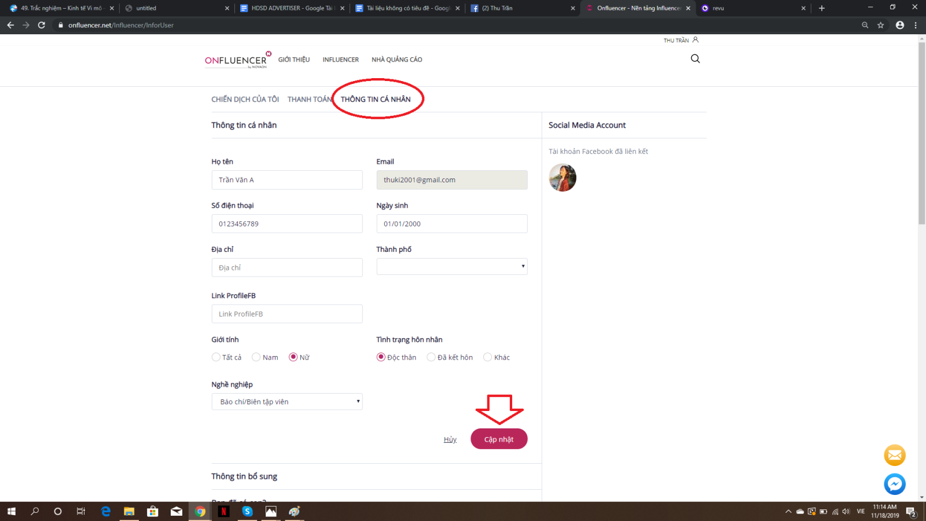Click the browser address bar URL
The image size is (926, 521).
tap(121, 25)
